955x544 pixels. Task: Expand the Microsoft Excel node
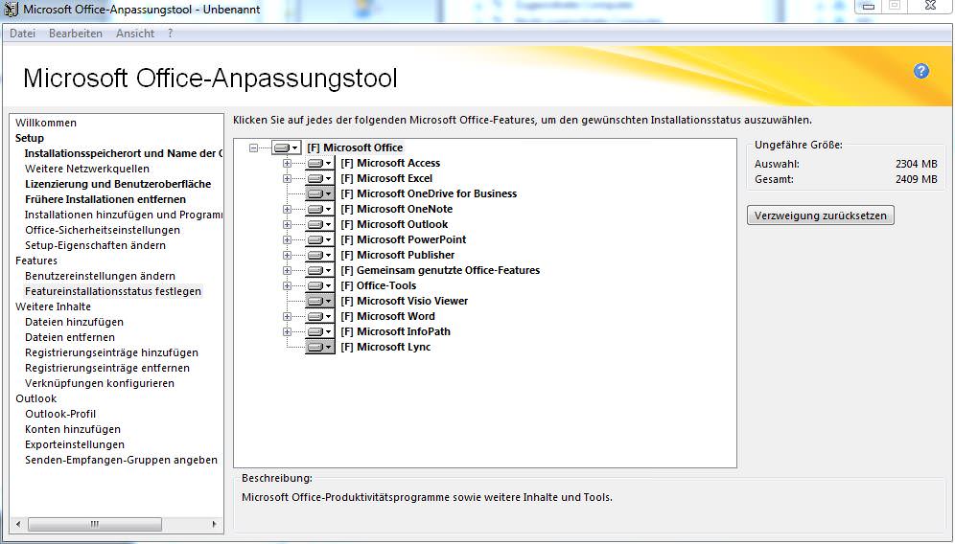point(287,178)
